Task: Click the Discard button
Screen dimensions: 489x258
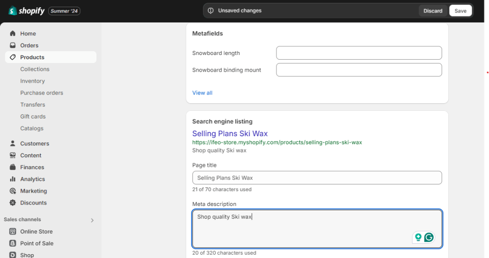Action: pyautogui.click(x=433, y=11)
